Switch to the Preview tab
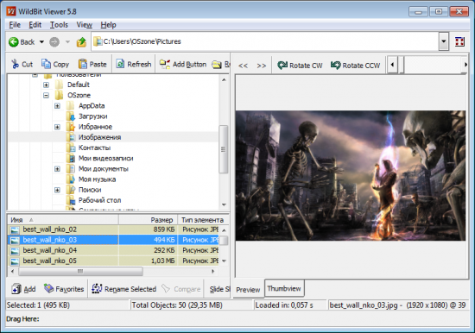Viewport: 475px width, 333px height. 248,290
